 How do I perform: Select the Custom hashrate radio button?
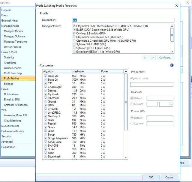tap(132, 104)
